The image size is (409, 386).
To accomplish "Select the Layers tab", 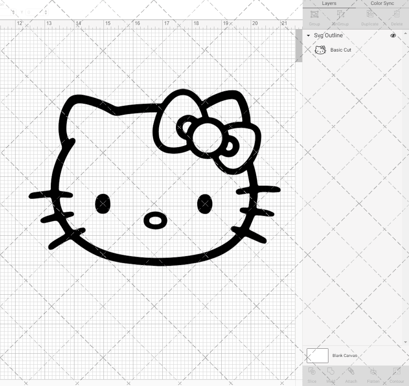I will (329, 3).
